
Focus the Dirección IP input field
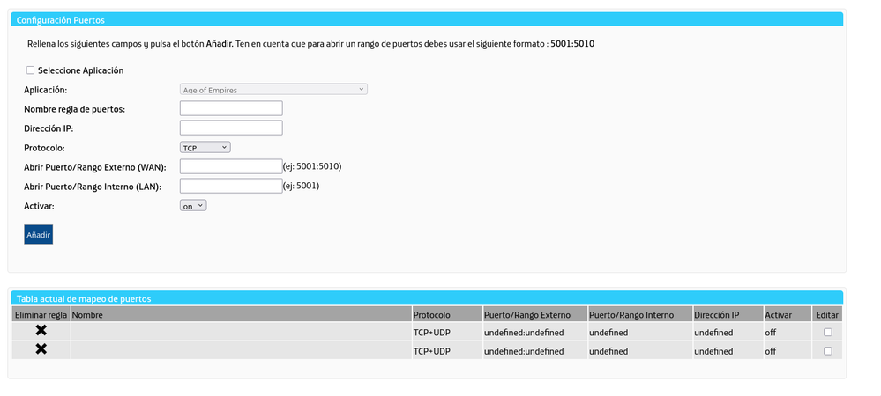(230, 128)
